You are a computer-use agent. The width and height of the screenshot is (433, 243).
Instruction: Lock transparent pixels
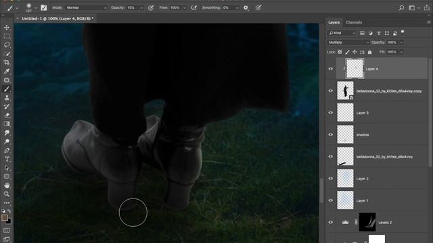[340, 52]
